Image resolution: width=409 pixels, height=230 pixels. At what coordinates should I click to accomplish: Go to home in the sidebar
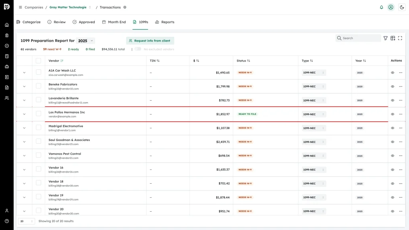point(7,25)
